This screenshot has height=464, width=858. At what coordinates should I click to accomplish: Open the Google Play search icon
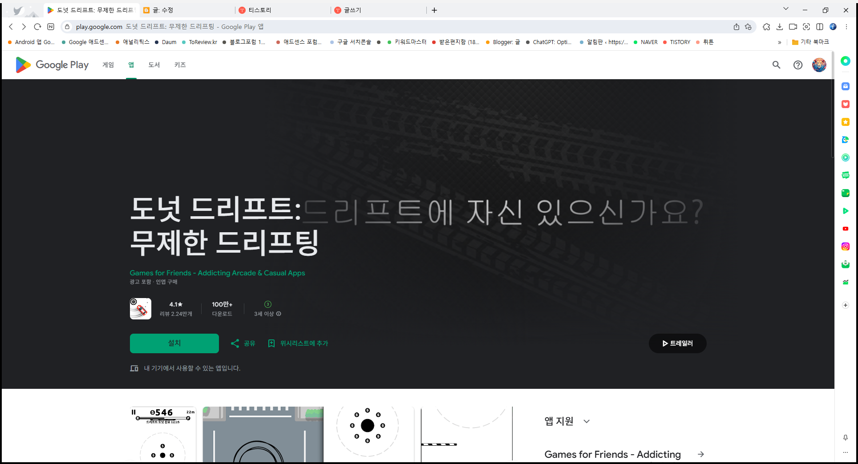pos(776,65)
